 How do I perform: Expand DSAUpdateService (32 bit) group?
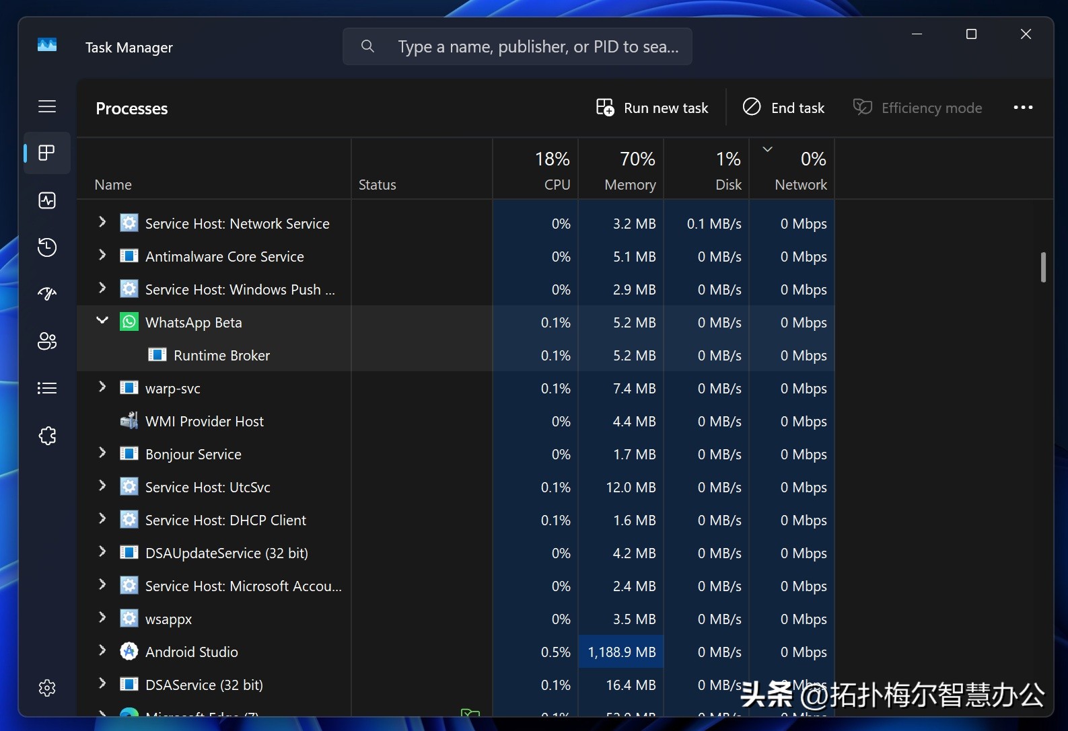pos(102,551)
